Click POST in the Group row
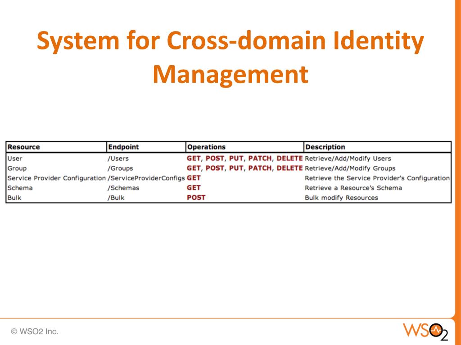Viewport: 461px width, 345px height. pyautogui.click(x=215, y=168)
